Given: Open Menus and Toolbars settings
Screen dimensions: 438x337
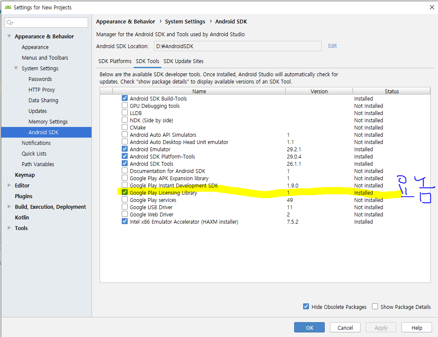Looking at the screenshot, I should point(45,58).
